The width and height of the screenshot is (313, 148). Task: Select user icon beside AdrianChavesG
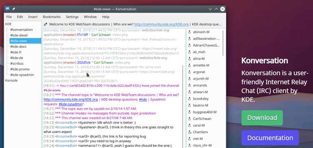coord(190,45)
